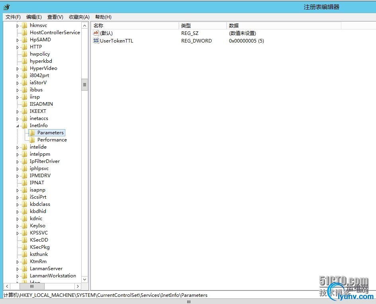Select the (默认) value name
The image size is (376, 304).
106,33
